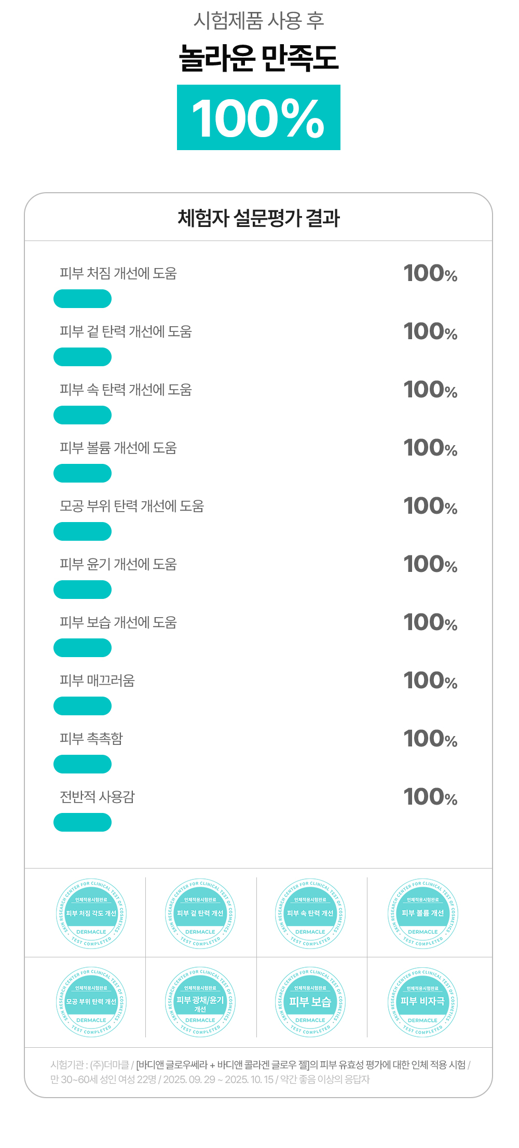
Task: Click the 체험자 설문평가 결과 header
Action: (258, 218)
